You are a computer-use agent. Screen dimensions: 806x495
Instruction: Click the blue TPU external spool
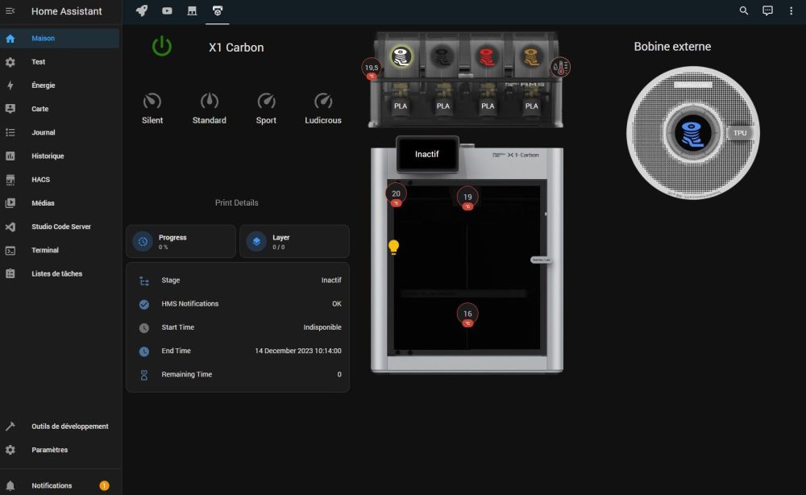click(x=692, y=133)
